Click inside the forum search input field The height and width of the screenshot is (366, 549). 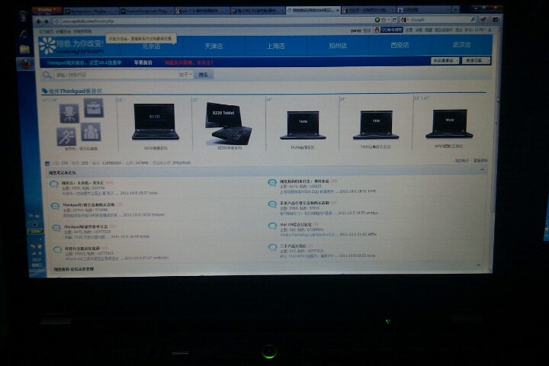click(116, 75)
